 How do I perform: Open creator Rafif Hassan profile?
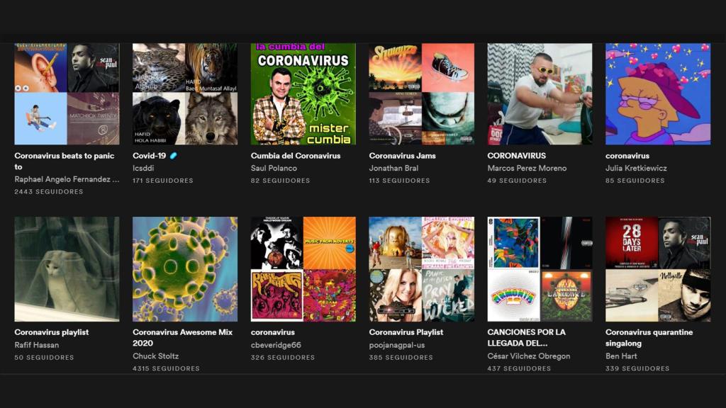click(x=37, y=345)
